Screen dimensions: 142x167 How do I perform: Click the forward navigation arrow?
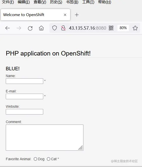pyautogui.click(x=19, y=28)
